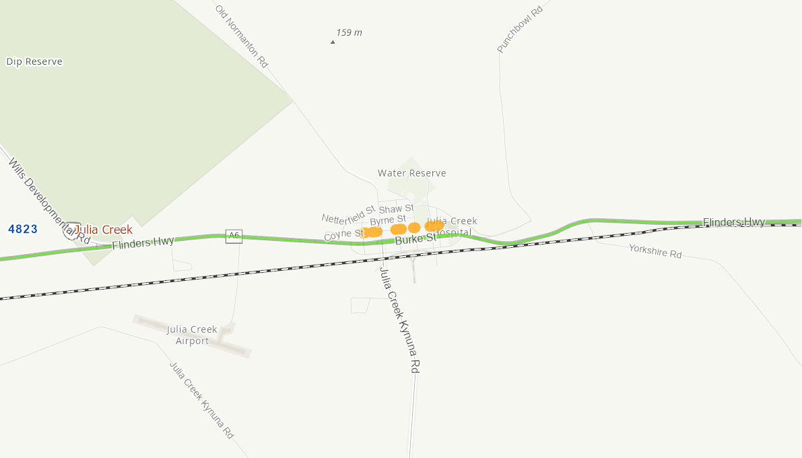Viewport: 802px width, 458px height.
Task: Click the orange marker below Byrne St
Action: [x=399, y=229]
